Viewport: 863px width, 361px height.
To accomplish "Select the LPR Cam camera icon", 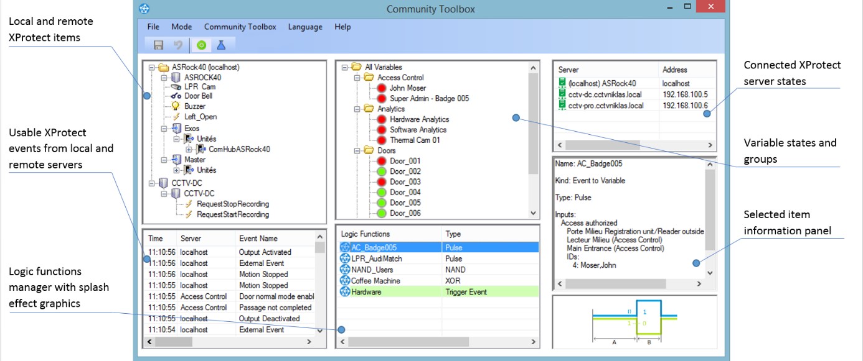I will coord(176,87).
